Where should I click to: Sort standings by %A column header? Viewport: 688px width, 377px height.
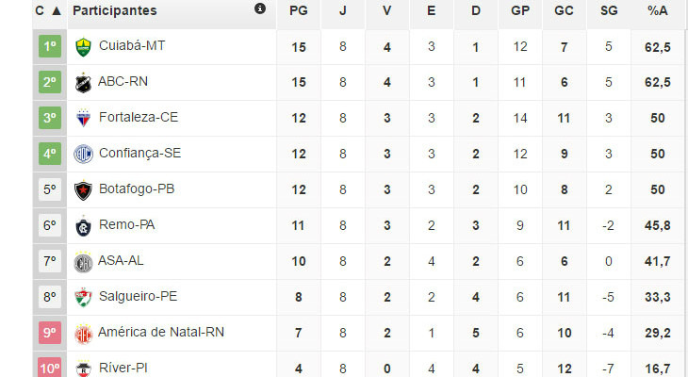click(658, 11)
